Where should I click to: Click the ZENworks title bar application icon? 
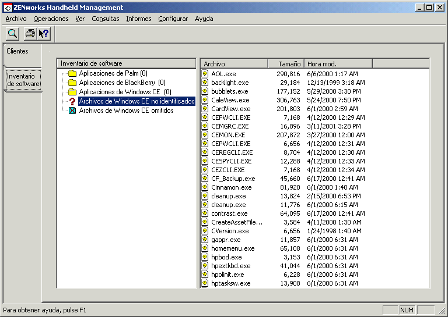8,8
